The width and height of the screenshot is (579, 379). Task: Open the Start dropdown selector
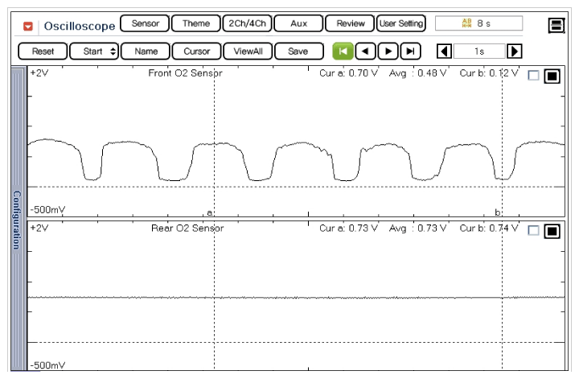[94, 51]
